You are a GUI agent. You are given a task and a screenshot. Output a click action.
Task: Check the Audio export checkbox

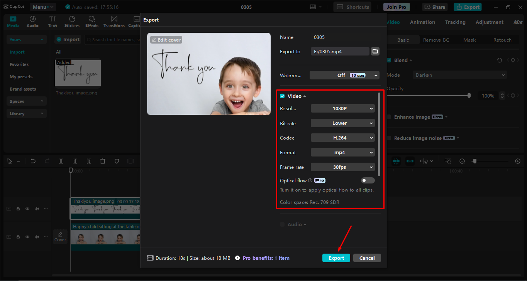click(282, 224)
